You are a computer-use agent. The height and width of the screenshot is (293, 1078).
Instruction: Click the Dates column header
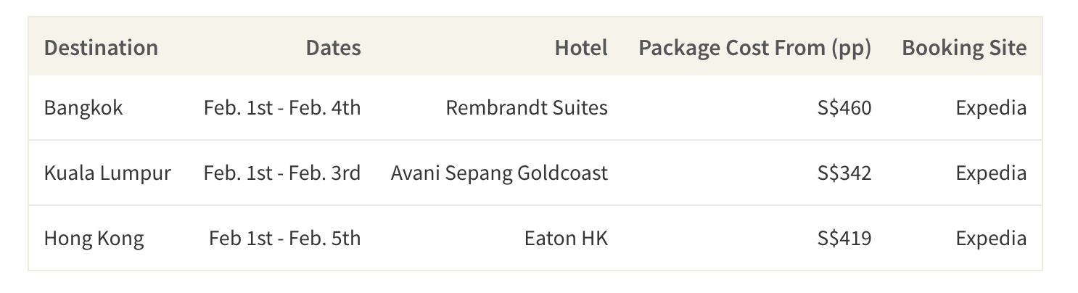[333, 48]
